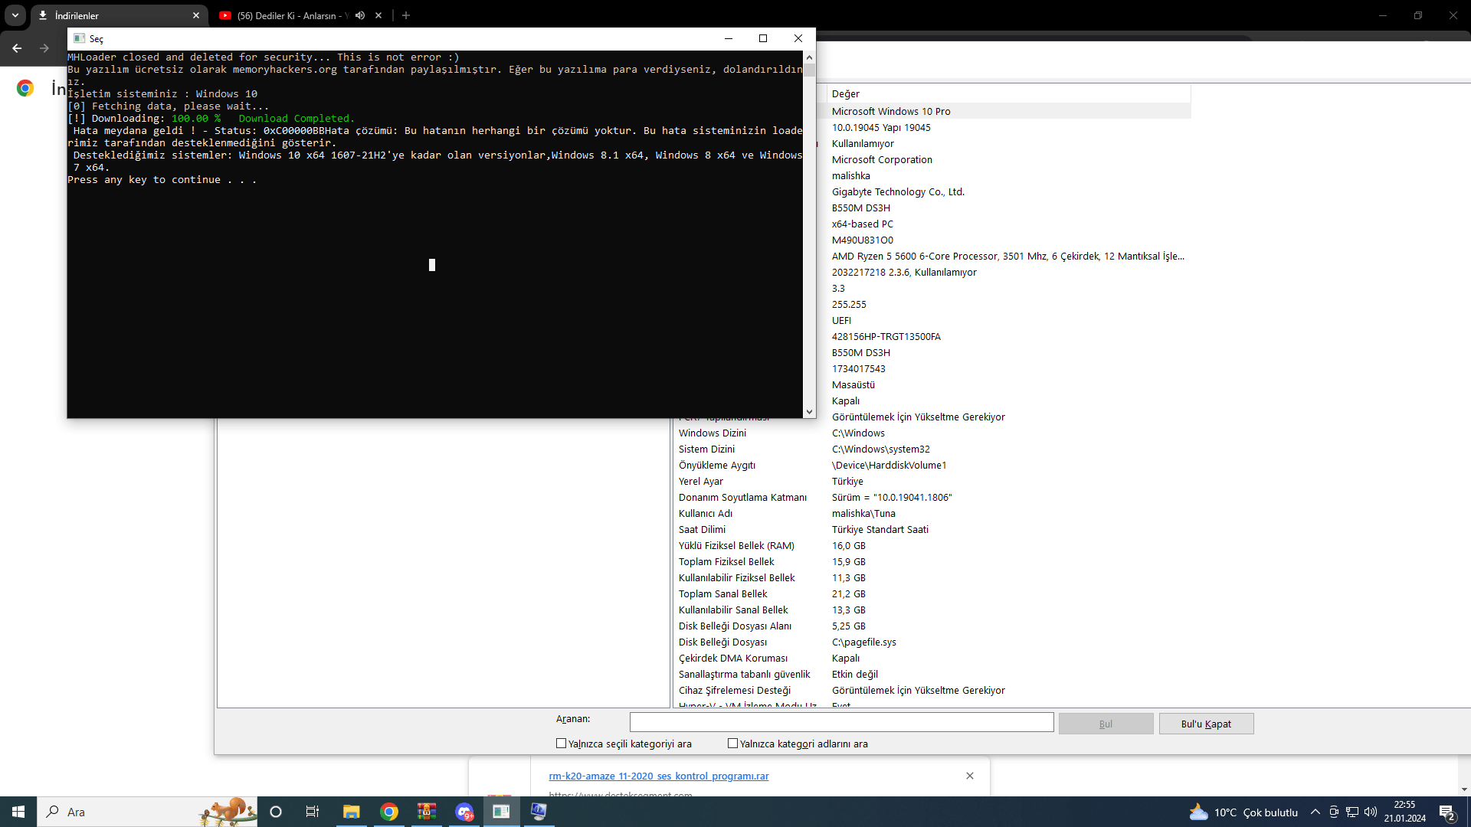Select the Önyükleme Aygıtı row
The image size is (1471, 827).
932,465
